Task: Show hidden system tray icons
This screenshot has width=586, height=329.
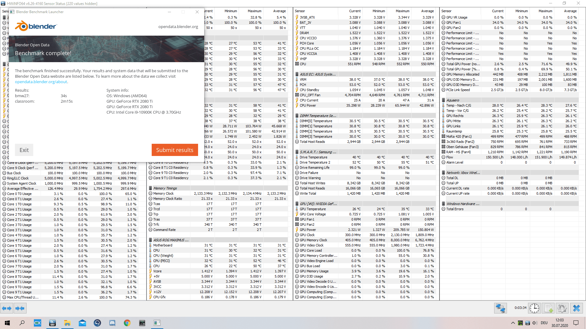Action: pyautogui.click(x=513, y=323)
